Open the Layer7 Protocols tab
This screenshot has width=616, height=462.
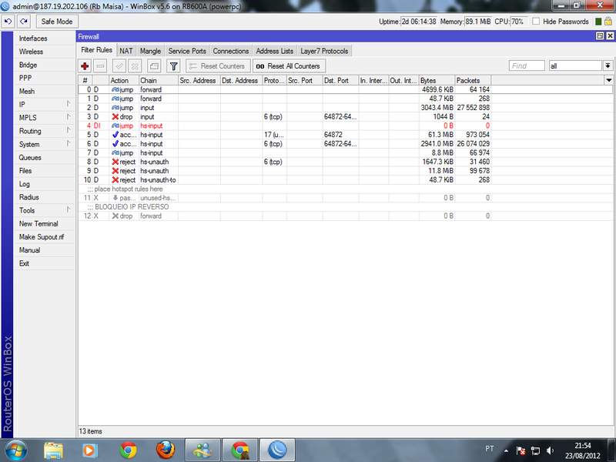coord(324,51)
